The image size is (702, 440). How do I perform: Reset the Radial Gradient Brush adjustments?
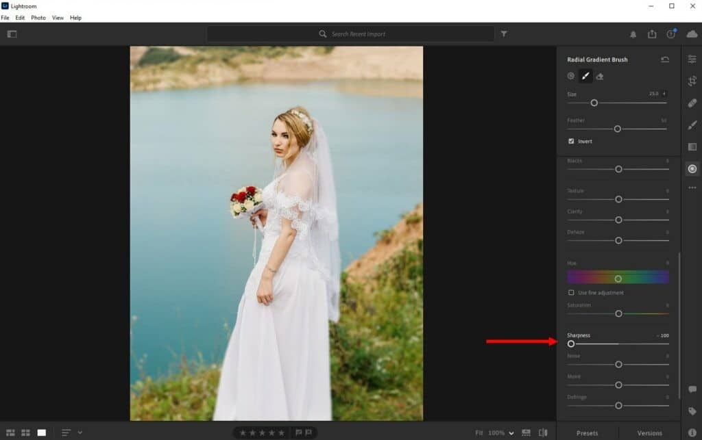point(664,60)
